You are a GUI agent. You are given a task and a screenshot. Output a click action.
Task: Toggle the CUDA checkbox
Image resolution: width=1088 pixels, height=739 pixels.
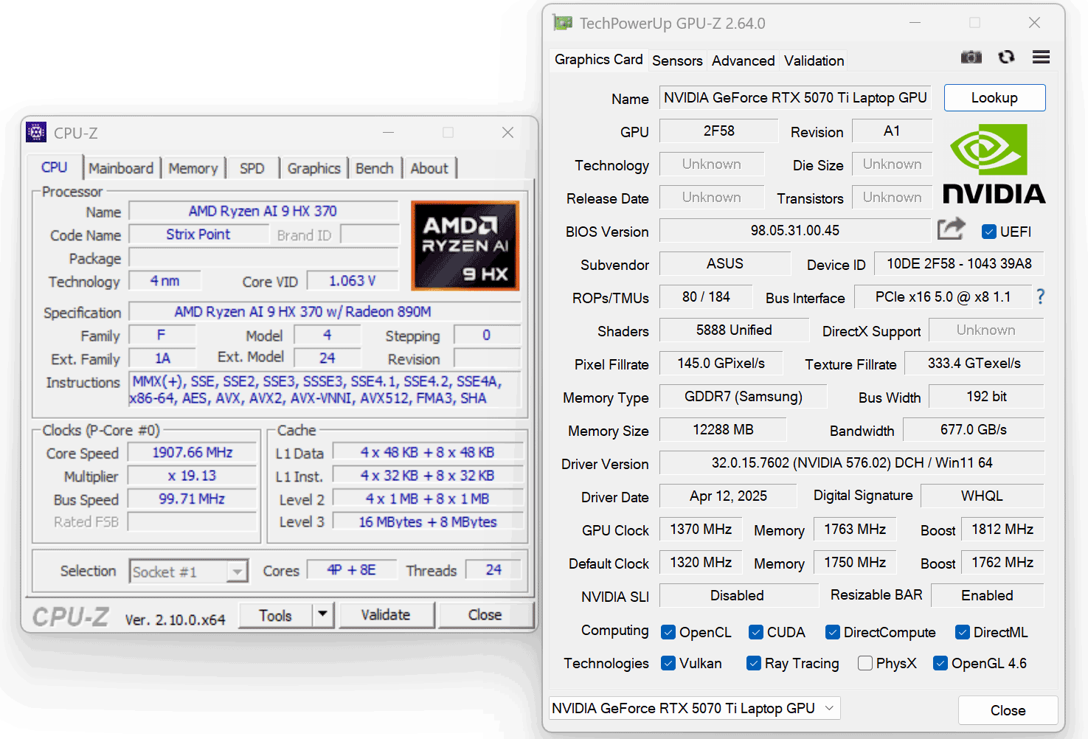click(755, 632)
